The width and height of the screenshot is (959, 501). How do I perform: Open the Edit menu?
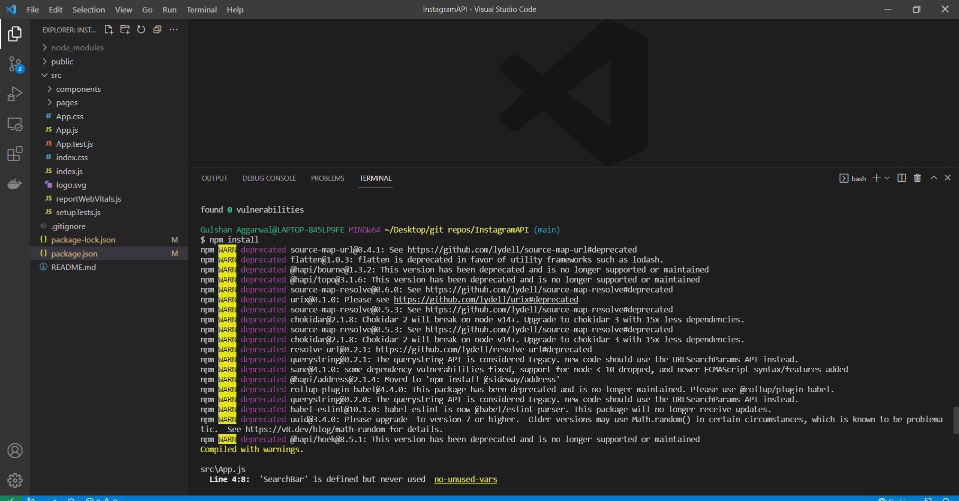point(55,9)
